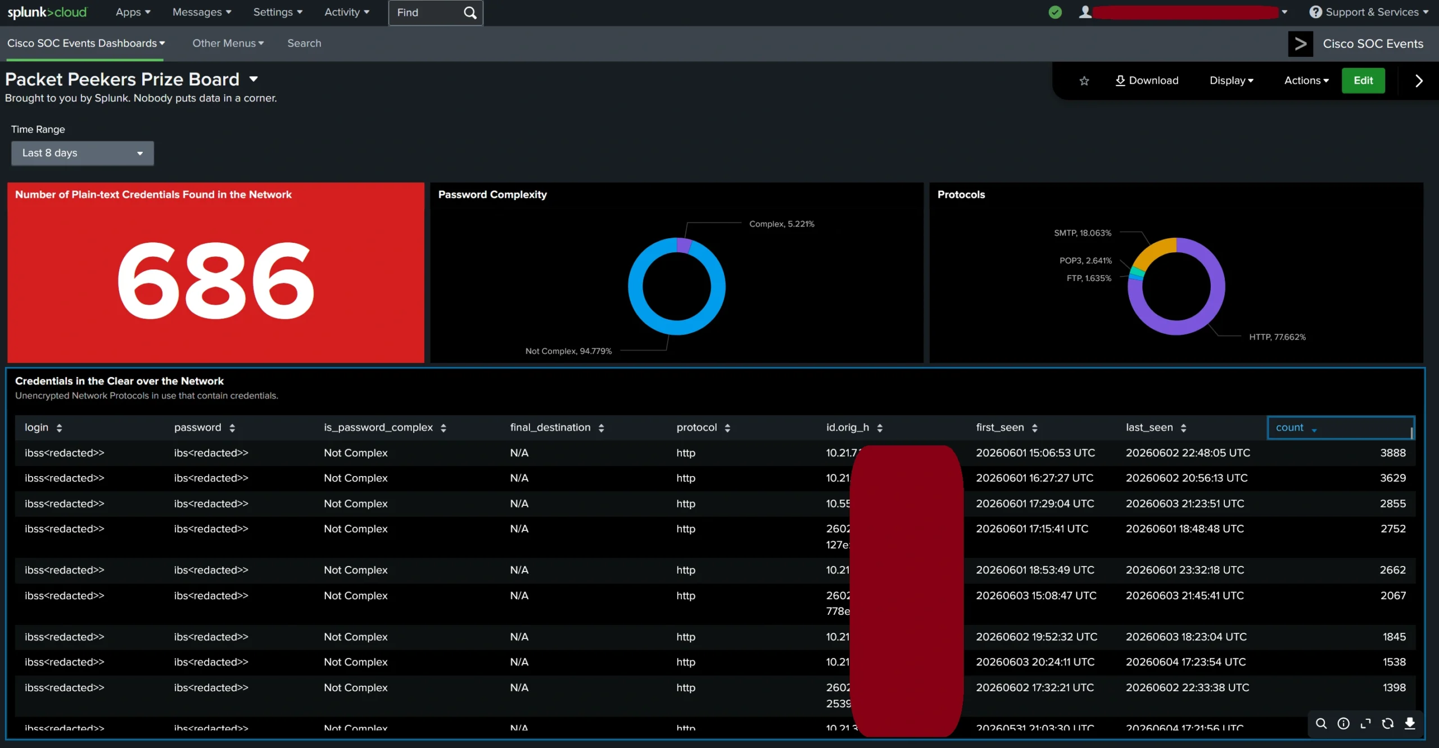Click the search magnifier in Find box
Viewport: 1439px width, 748px height.
[x=470, y=12]
